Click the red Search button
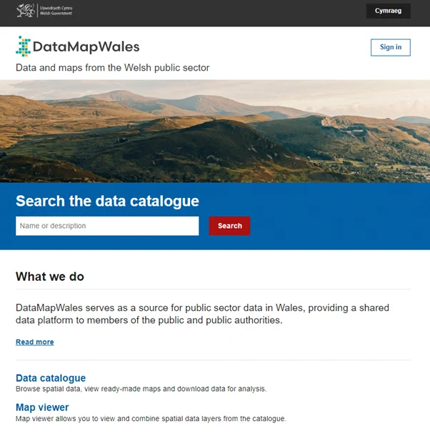The image size is (430, 436). [x=229, y=226]
